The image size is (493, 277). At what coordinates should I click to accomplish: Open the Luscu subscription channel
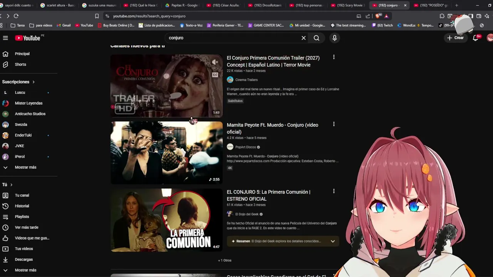[20, 92]
